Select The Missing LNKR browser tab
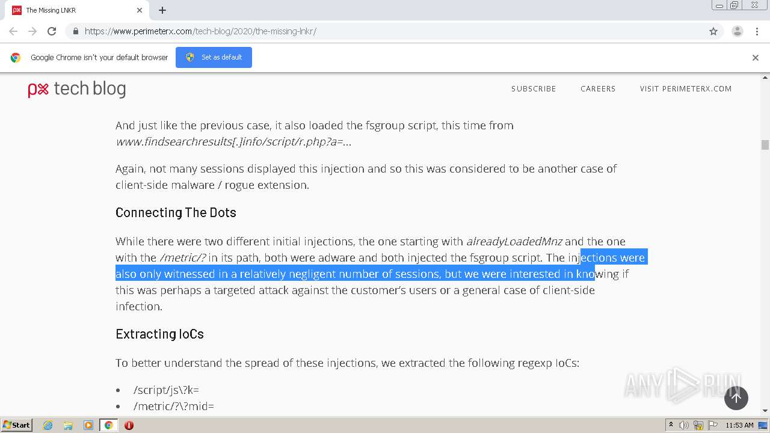The height and width of the screenshot is (433, 770). [x=77, y=10]
